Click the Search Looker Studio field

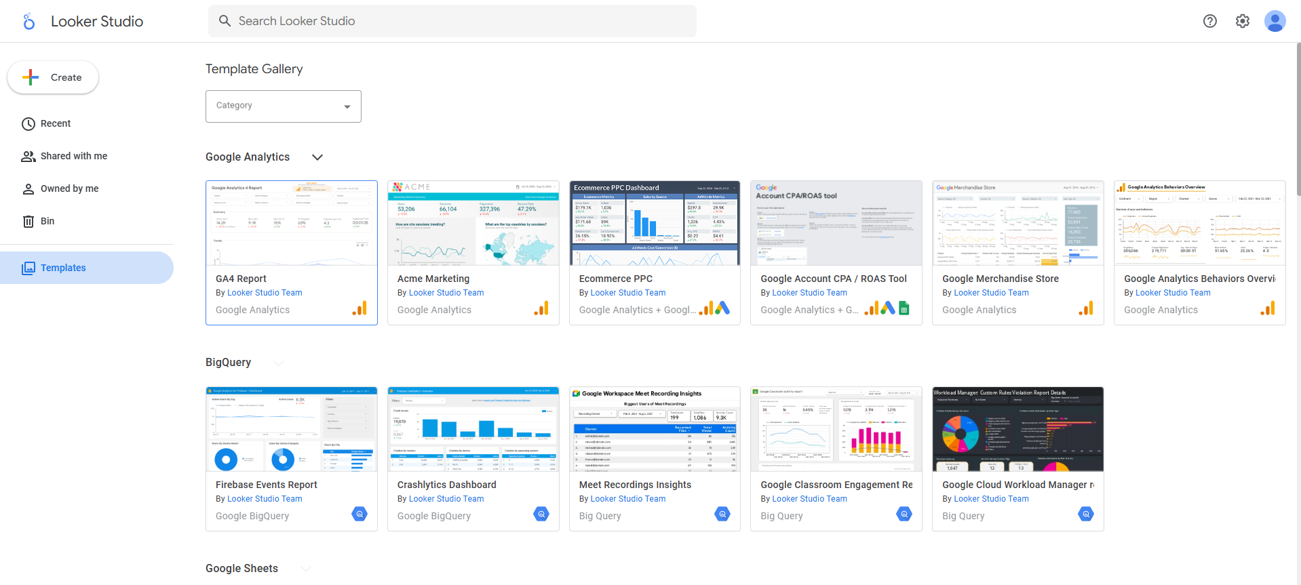452,21
